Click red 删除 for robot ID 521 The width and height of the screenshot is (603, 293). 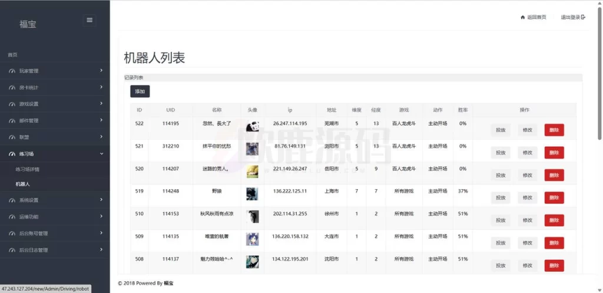point(554,153)
